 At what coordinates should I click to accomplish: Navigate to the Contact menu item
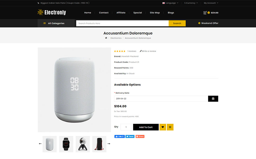pyautogui.click(x=104, y=13)
